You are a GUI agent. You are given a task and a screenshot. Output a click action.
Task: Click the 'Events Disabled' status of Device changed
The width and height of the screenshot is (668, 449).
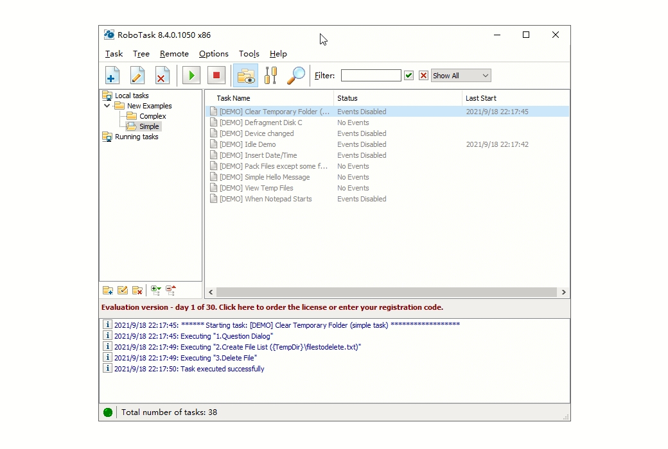tap(362, 133)
